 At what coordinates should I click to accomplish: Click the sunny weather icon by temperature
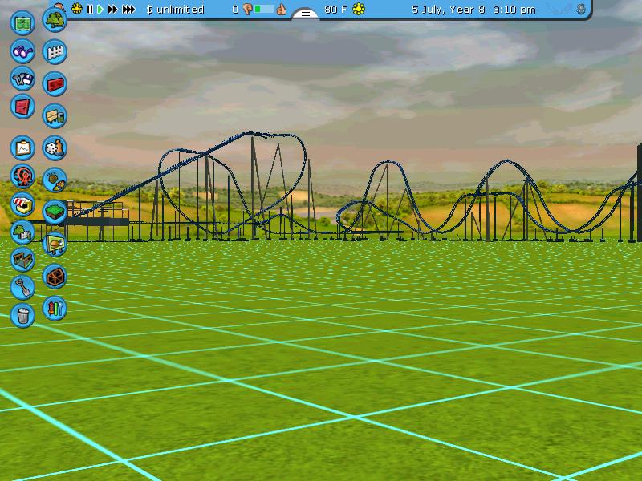(359, 9)
